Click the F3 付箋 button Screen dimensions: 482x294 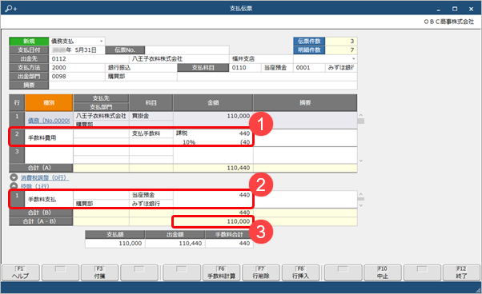tap(99, 272)
